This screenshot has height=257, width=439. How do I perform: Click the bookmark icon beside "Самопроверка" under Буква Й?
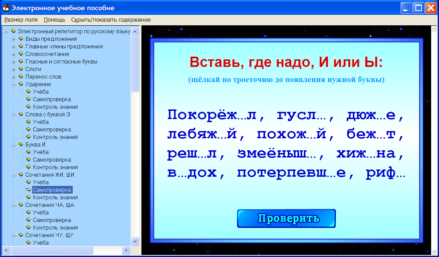pos(28,160)
